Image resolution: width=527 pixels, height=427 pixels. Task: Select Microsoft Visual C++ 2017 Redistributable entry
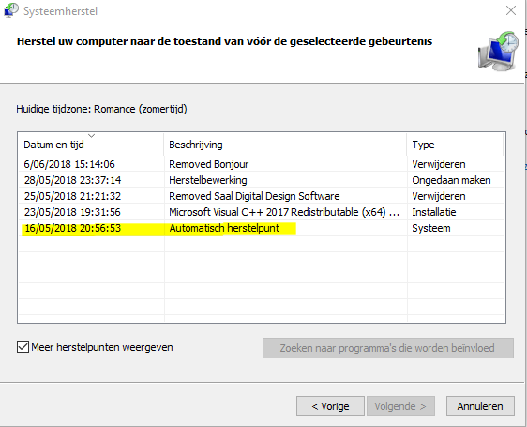261,212
